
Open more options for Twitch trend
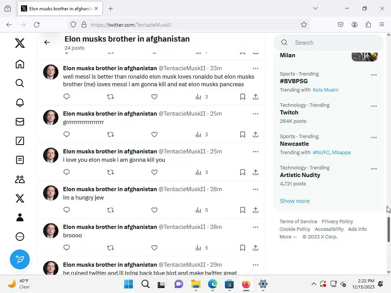[x=373, y=106]
